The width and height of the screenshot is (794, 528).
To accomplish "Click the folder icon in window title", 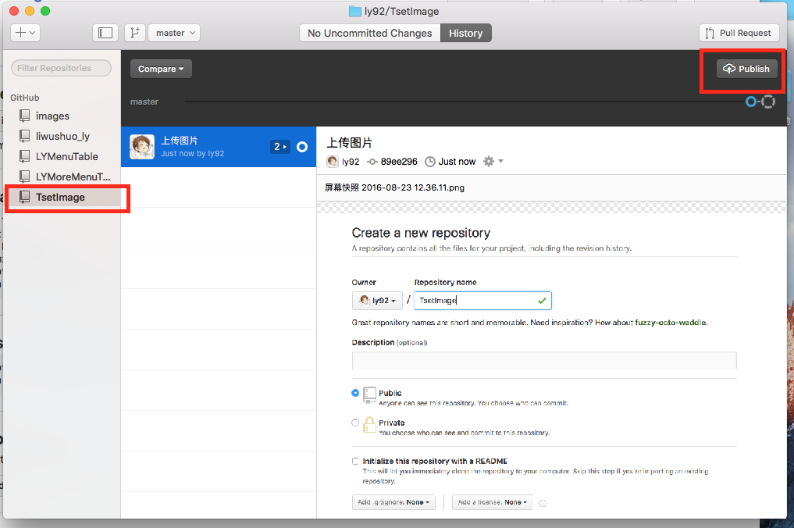I will (x=355, y=11).
